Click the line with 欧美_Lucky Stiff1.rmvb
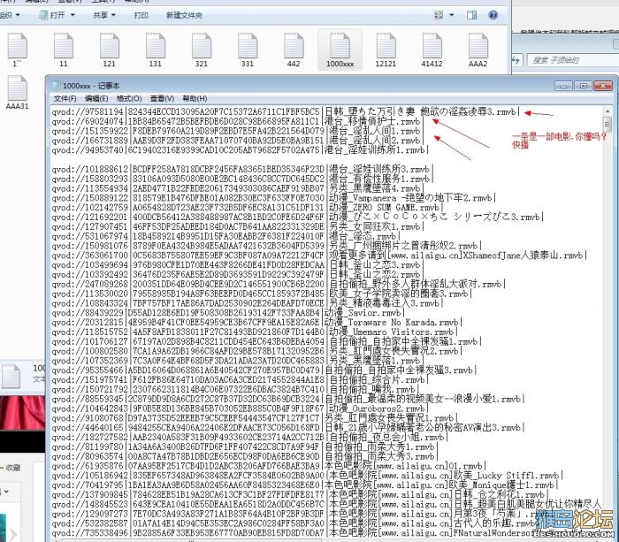 click(x=307, y=476)
